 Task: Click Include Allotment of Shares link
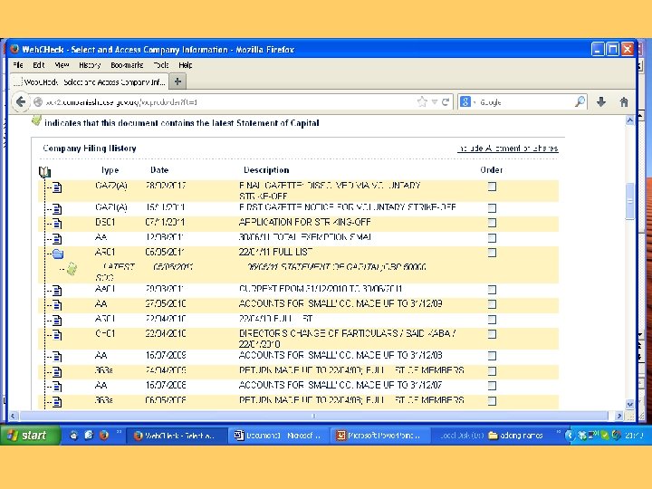point(508,148)
